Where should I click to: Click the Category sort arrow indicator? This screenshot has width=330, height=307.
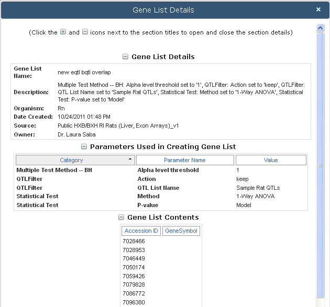click(x=130, y=158)
